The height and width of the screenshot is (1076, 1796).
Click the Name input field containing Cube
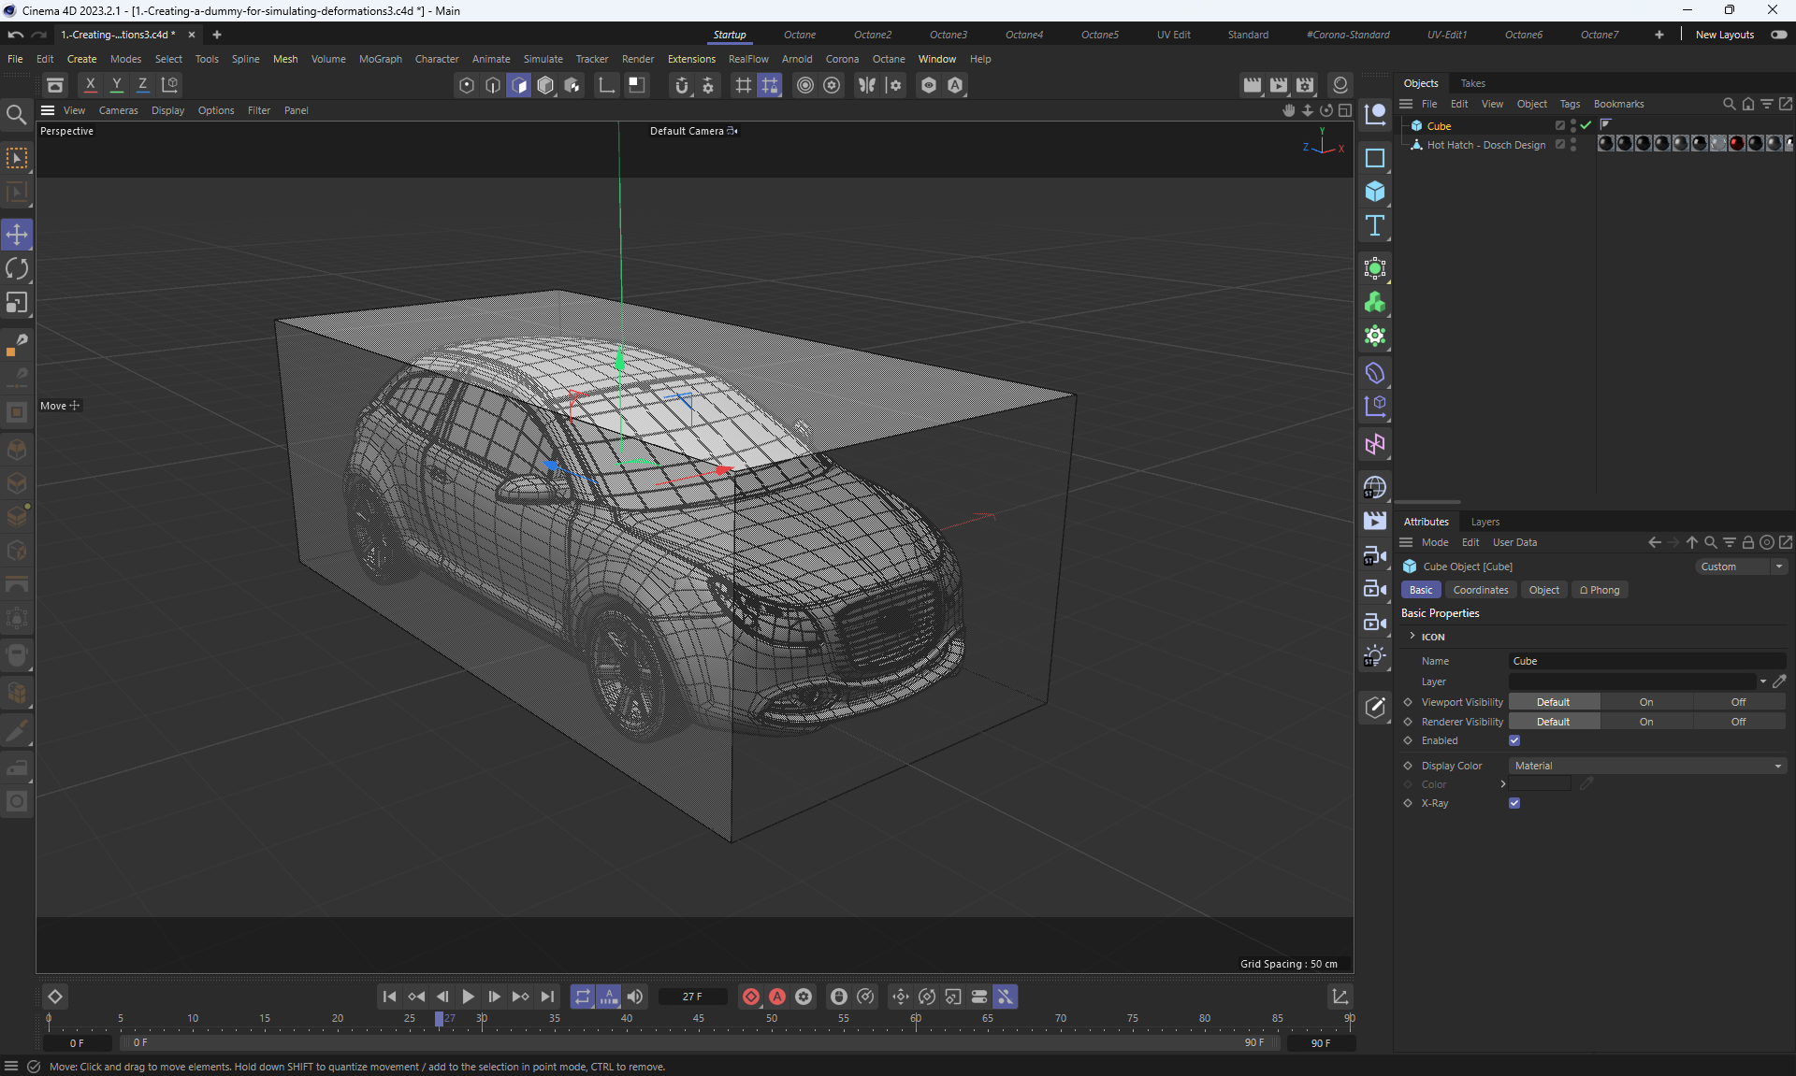(x=1645, y=661)
